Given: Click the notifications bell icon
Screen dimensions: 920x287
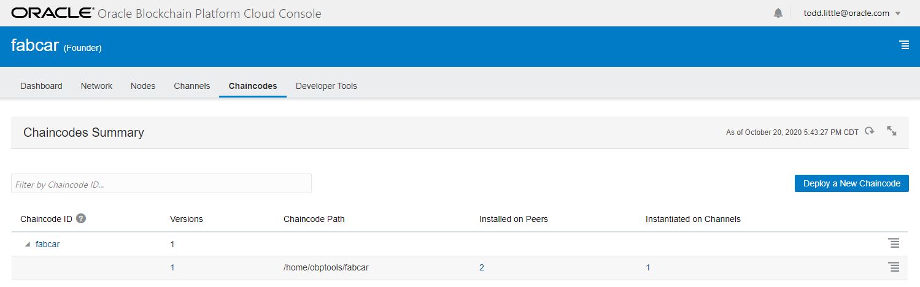Looking at the screenshot, I should click(x=778, y=13).
